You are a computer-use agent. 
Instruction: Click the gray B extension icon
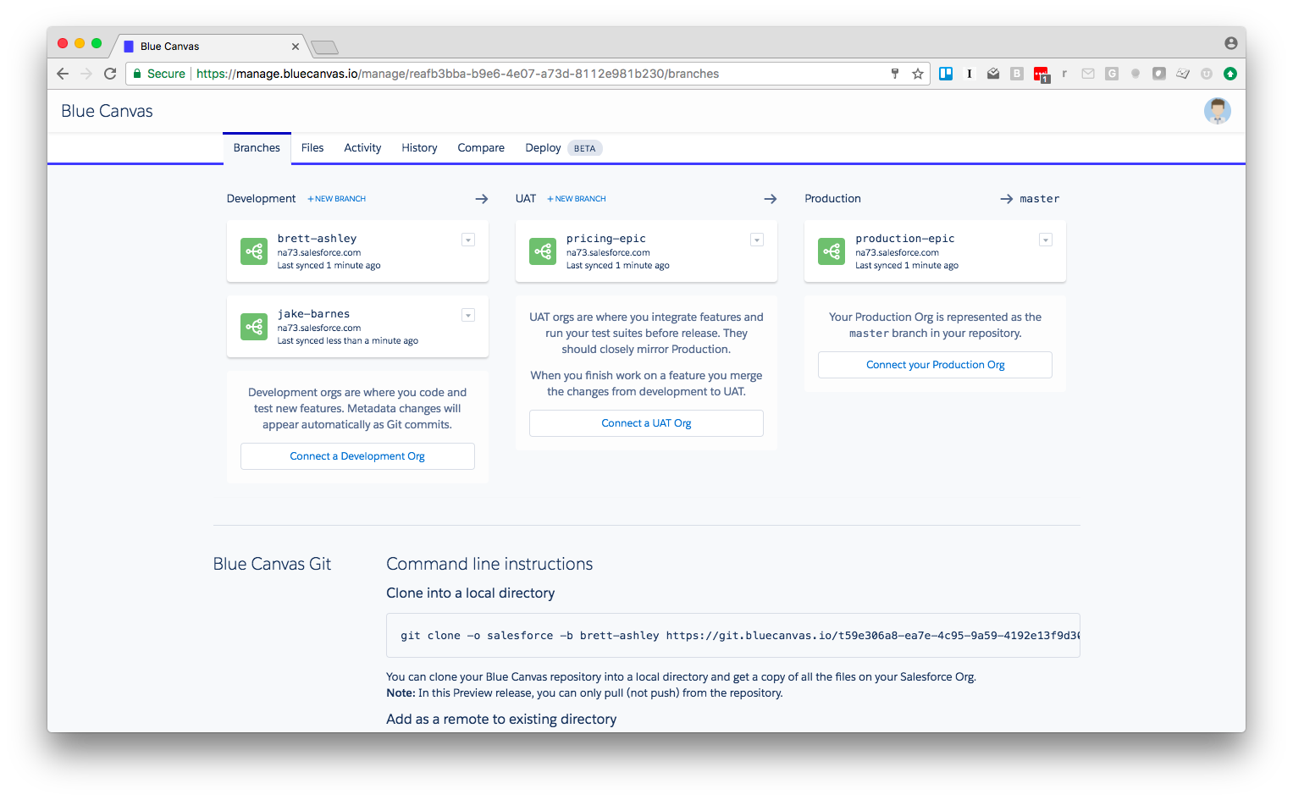1017,74
